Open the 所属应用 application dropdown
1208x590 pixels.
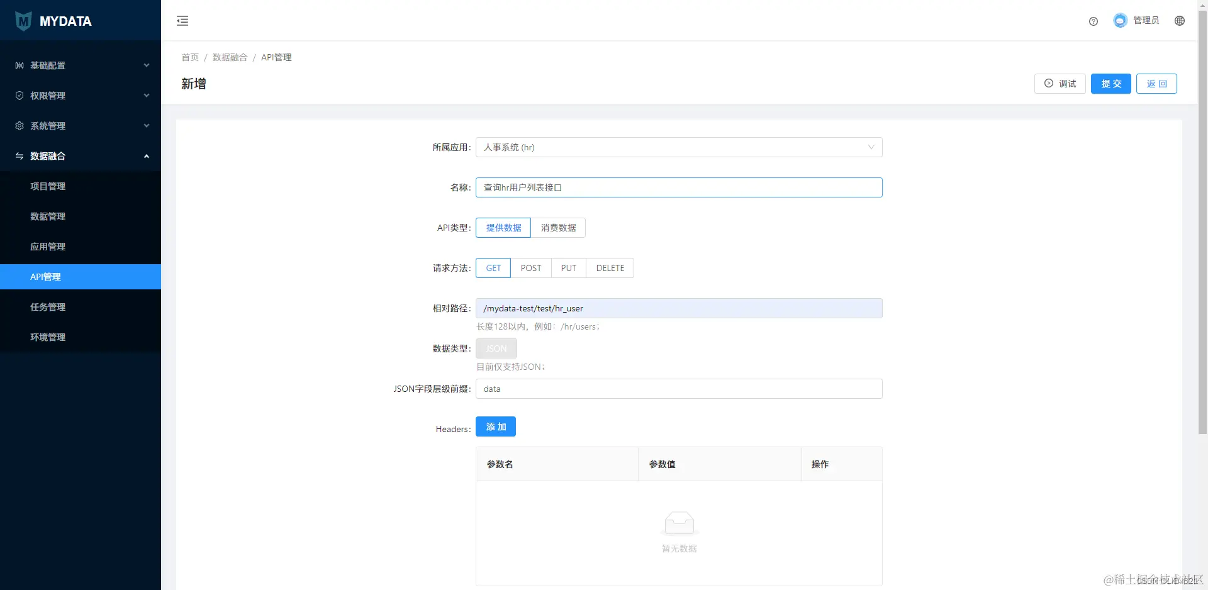(679, 147)
